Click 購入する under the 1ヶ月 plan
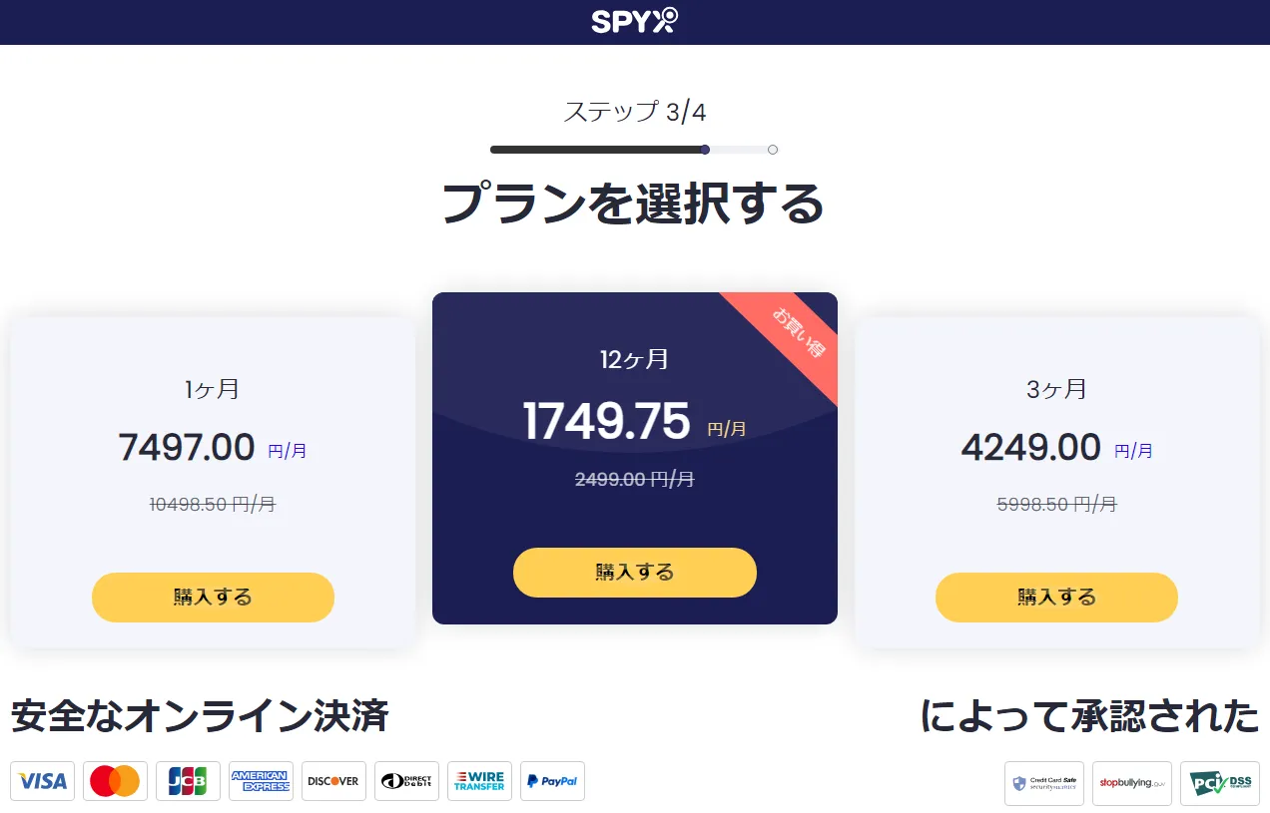 pos(213,597)
